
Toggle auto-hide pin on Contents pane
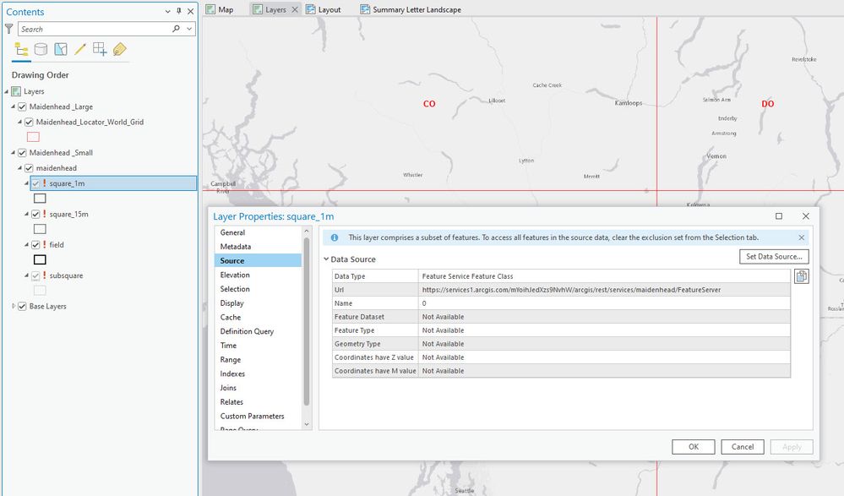(179, 11)
